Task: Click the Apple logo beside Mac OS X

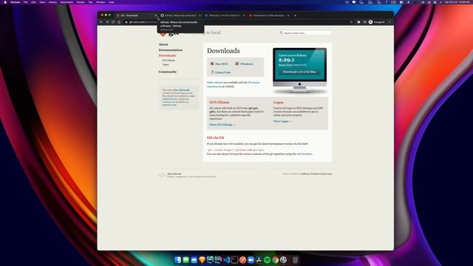Action: (x=212, y=64)
